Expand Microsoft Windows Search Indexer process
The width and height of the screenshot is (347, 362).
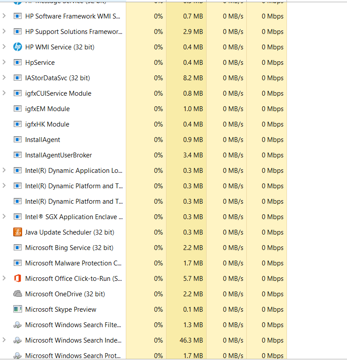4,340
